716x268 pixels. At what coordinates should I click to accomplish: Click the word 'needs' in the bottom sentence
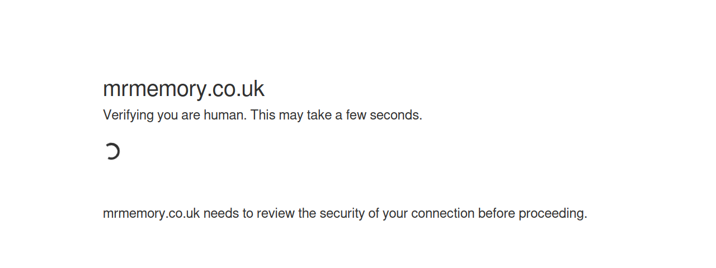(x=221, y=213)
